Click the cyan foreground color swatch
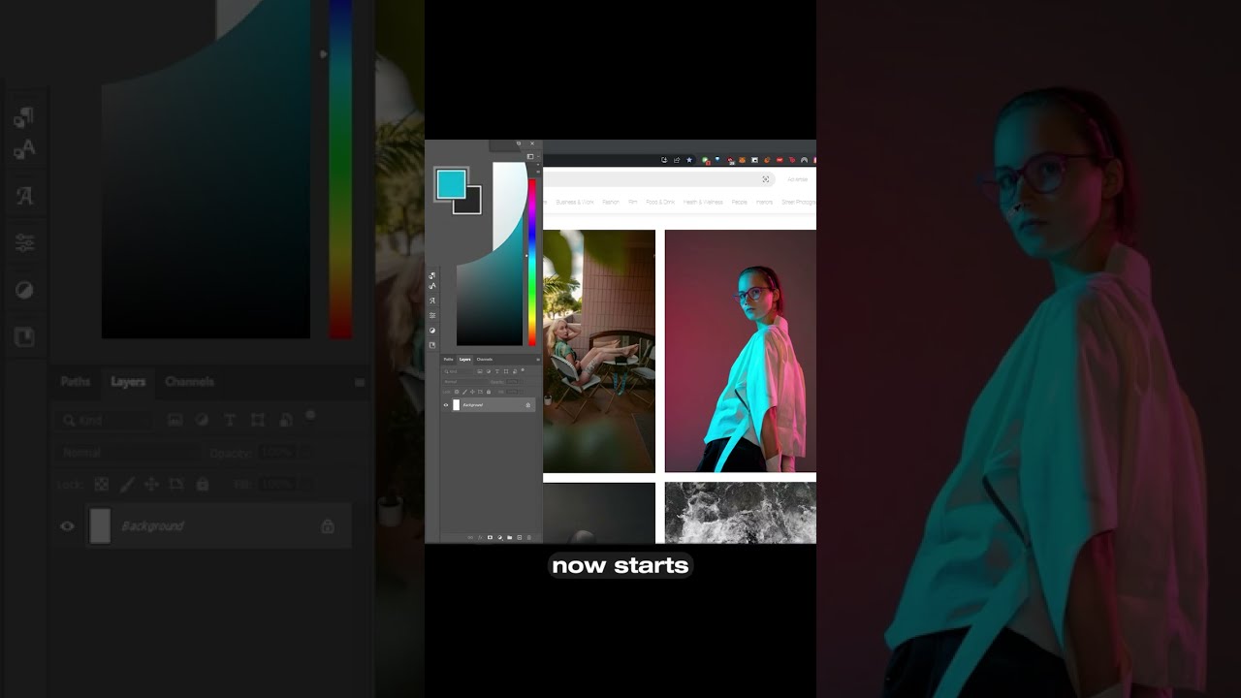The image size is (1241, 698). (450, 184)
